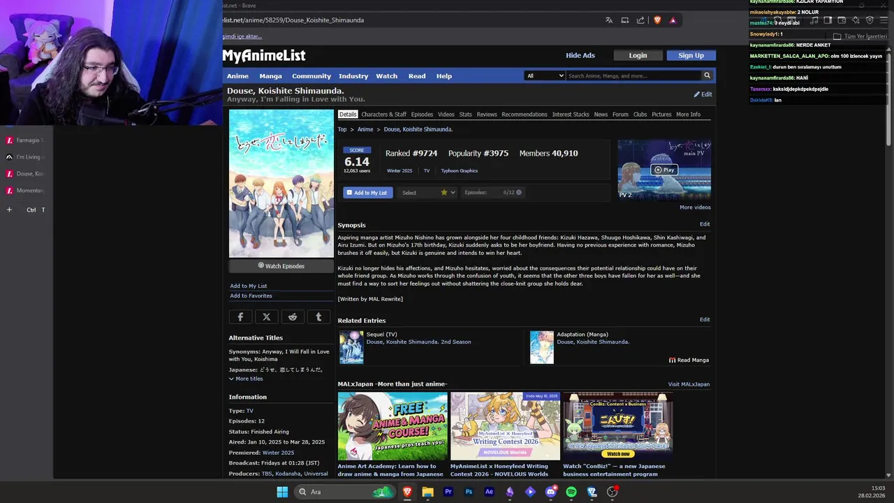Click the cast/screen icon in address bar
Viewport: 894px width, 503px height.
pos(625,20)
